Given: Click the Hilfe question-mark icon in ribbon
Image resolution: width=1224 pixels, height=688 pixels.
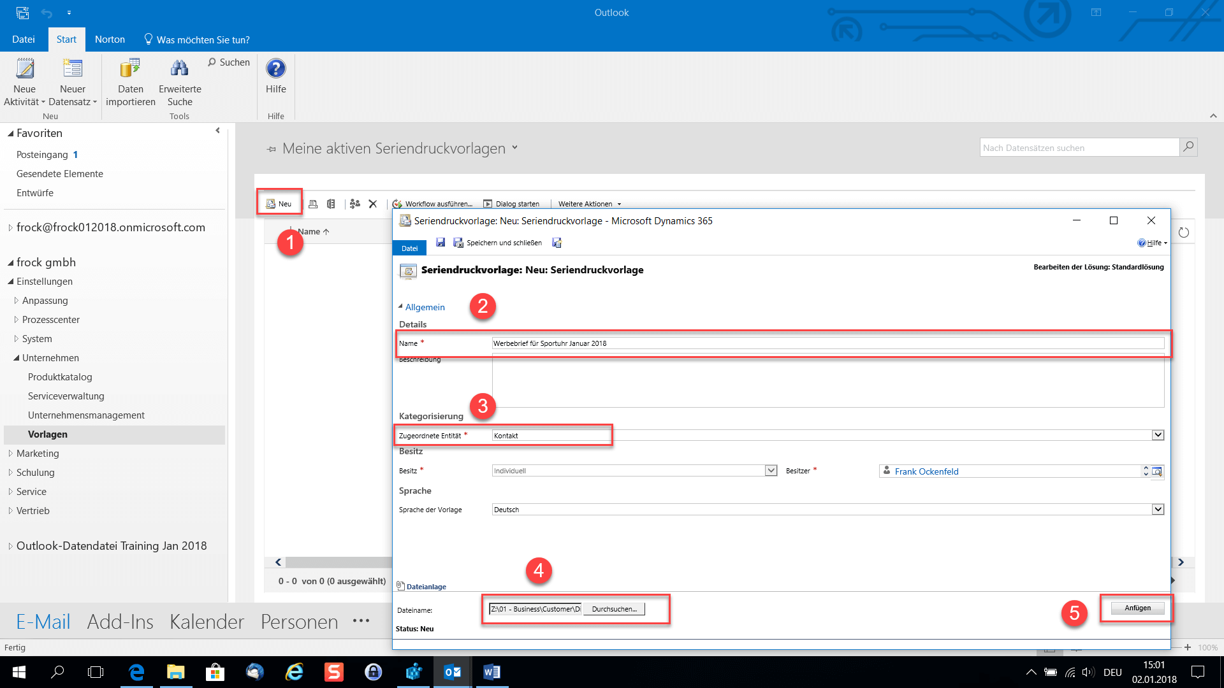Looking at the screenshot, I should 276,68.
